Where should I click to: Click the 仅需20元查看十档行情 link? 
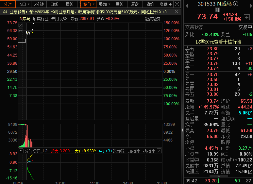218,42
